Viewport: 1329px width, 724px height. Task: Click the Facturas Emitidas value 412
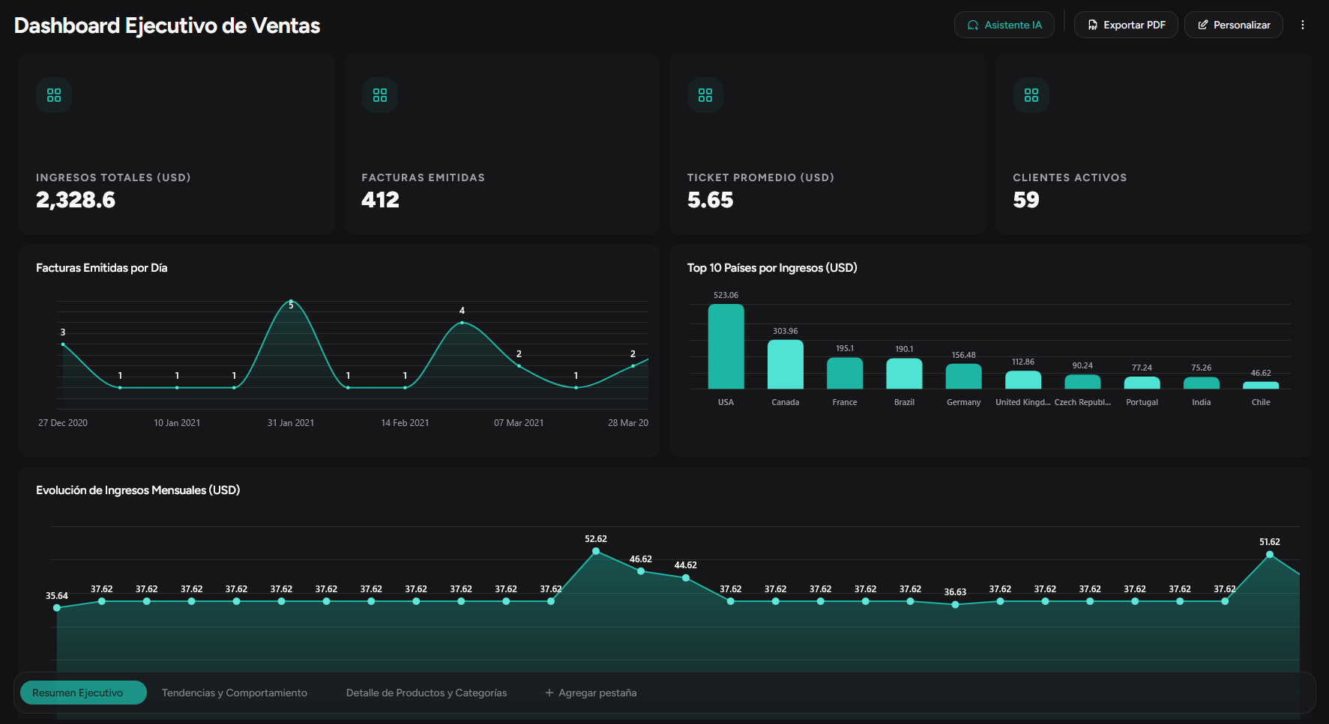(380, 200)
